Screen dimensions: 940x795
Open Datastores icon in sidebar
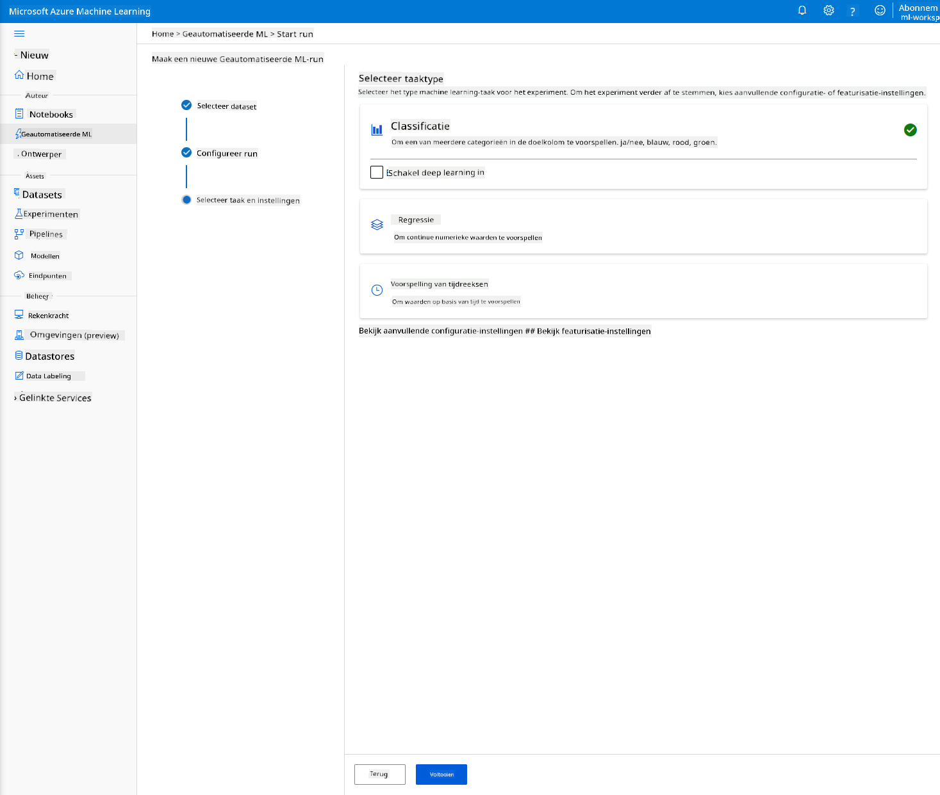(x=19, y=356)
